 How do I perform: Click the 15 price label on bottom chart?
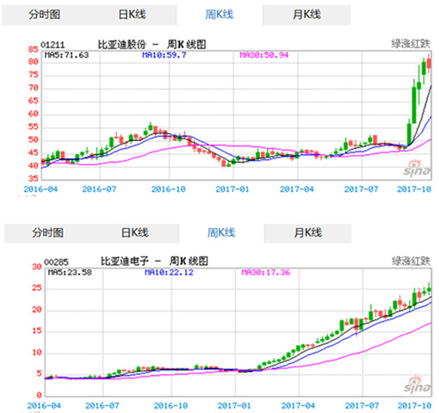[37, 331]
